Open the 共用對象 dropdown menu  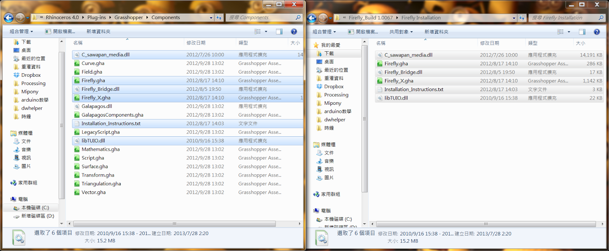coord(401,32)
